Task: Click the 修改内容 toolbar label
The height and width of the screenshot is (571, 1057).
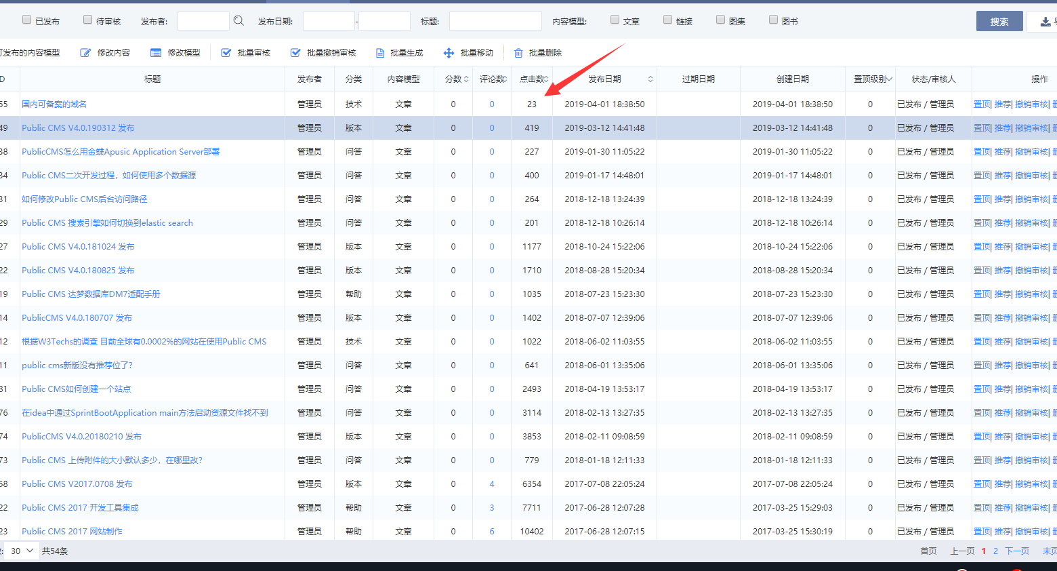Action: tap(114, 53)
